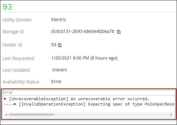The image size is (177, 125).
Task: Click the Utility Domain field label
Action: pos(17,20)
